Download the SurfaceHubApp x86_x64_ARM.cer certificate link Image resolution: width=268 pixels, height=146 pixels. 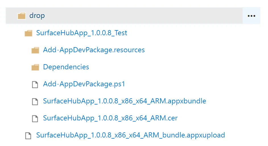(x=110, y=118)
